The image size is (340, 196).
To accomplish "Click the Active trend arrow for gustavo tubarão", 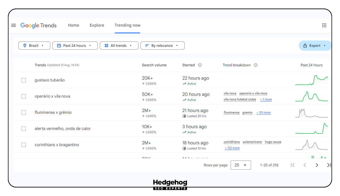I will pyautogui.click(x=184, y=84).
